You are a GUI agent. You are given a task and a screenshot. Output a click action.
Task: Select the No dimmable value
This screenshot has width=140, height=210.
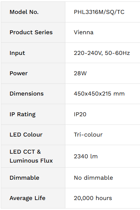(93, 178)
